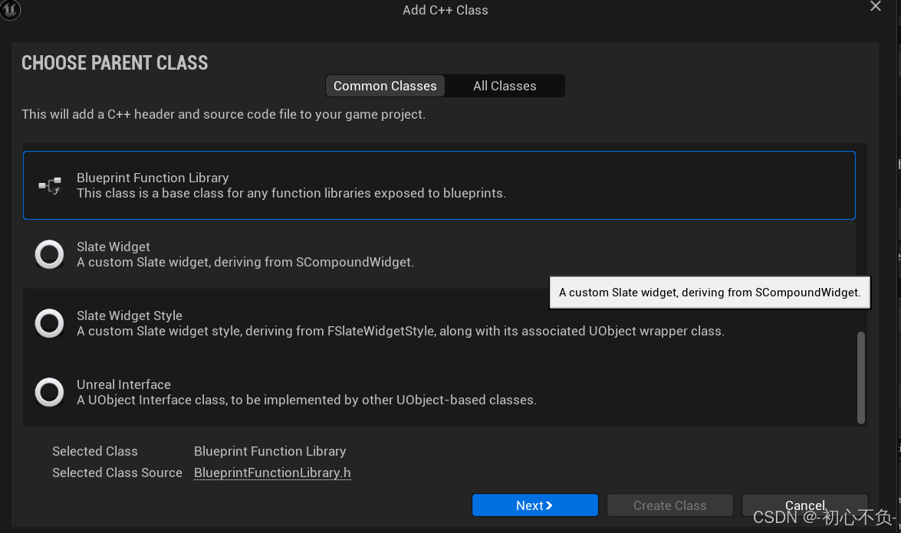901x533 pixels.
Task: Switch to the All Classes tab
Action: (505, 86)
